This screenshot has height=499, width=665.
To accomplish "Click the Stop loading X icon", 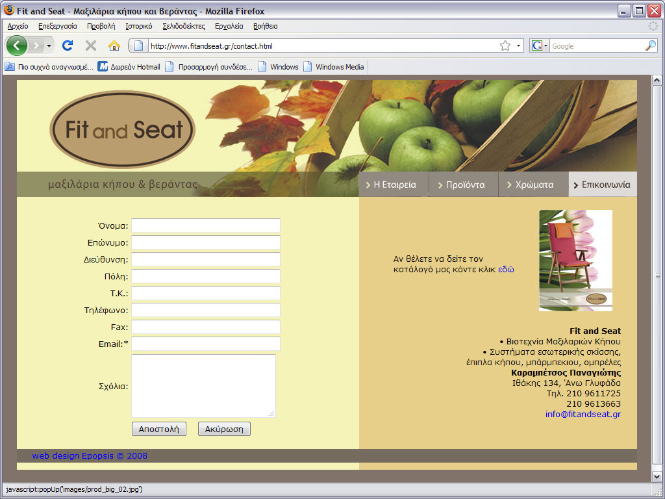I will tap(91, 45).
